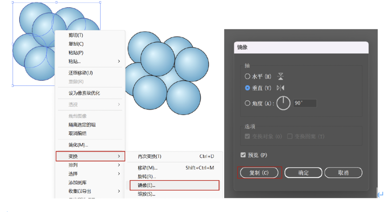Choose 添加到库 menu item

78,183
